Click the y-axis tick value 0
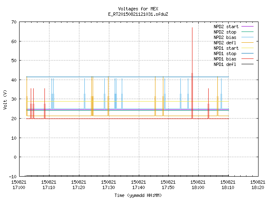266x199 pixels. click(x=15, y=157)
